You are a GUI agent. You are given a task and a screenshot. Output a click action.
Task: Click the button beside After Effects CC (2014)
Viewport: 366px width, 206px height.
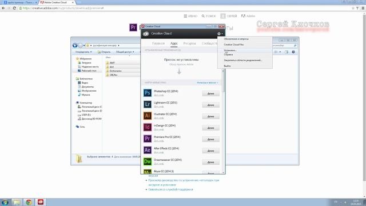[211, 150]
